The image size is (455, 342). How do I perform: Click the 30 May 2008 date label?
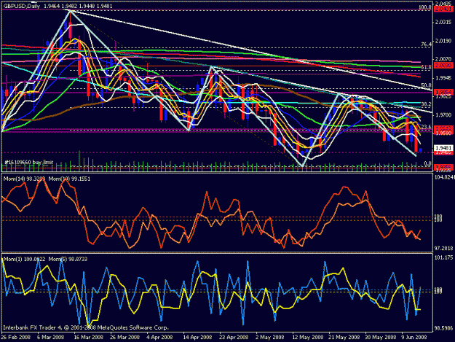click(x=381, y=337)
